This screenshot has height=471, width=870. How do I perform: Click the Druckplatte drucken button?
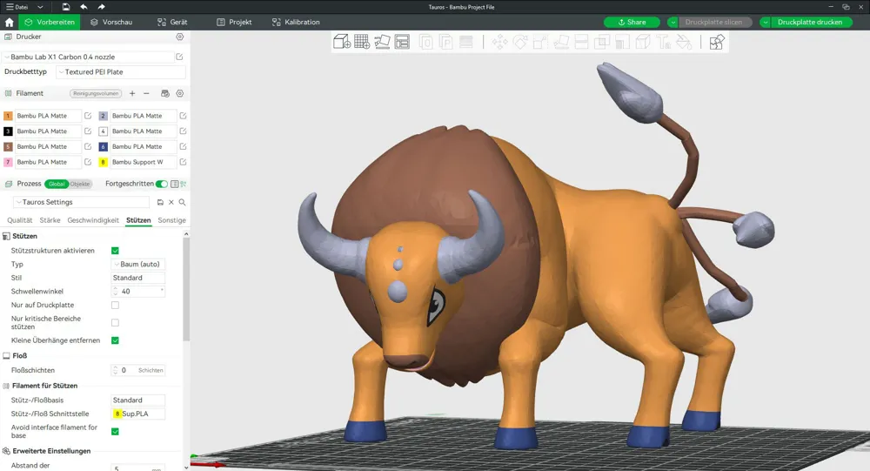point(810,23)
